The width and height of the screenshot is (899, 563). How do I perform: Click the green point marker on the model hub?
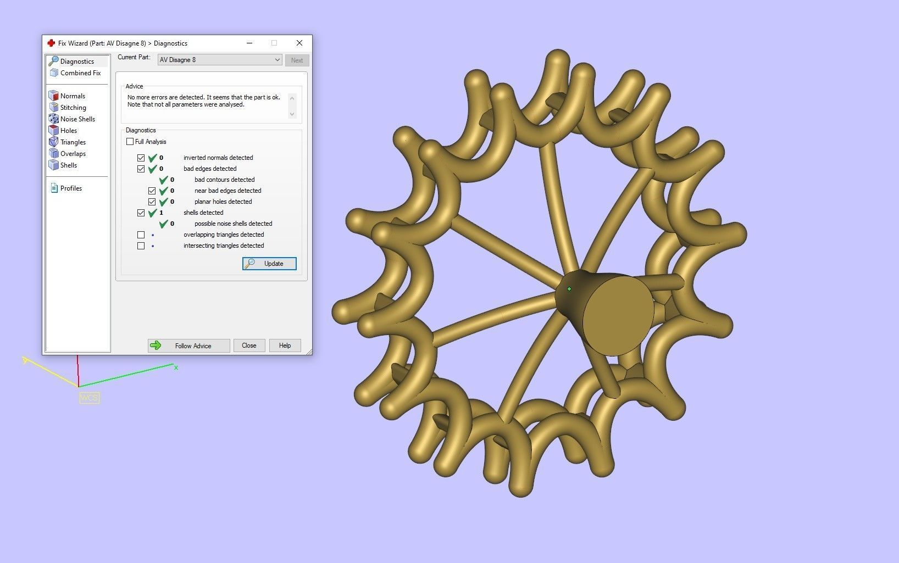[569, 289]
